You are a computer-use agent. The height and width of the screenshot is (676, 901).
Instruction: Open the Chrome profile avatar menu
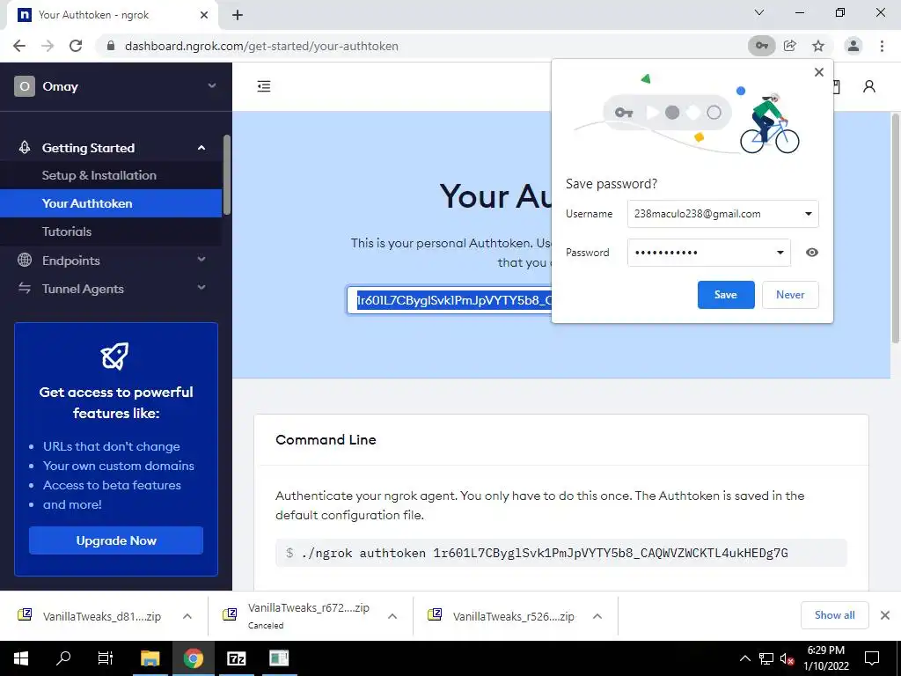[853, 46]
